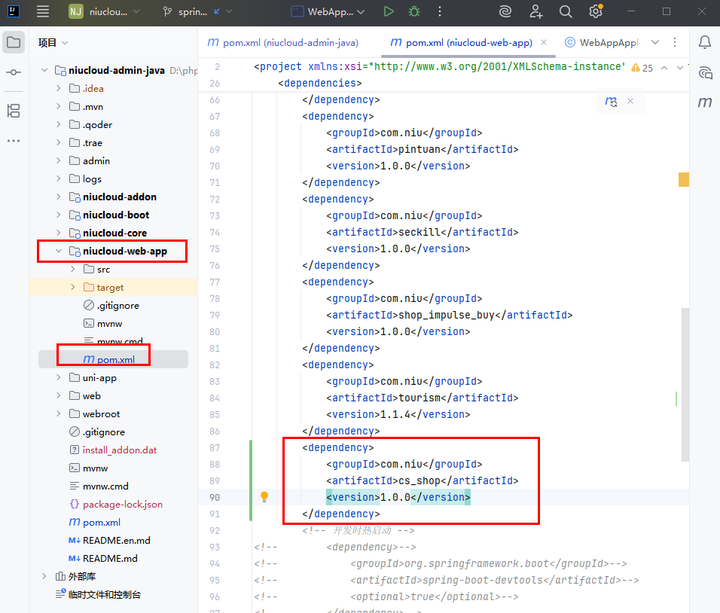720x613 pixels.
Task: Show notifications via the bell icon
Action: (705, 42)
